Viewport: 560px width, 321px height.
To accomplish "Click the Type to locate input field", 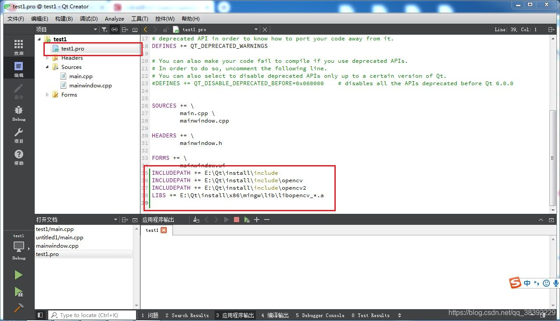I will (92, 315).
